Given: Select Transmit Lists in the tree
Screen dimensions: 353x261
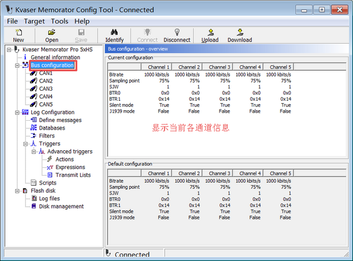Looking at the screenshot, I should [73, 175].
